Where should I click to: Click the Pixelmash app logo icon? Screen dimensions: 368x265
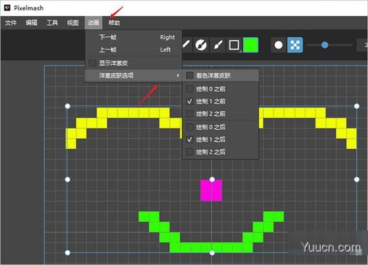(7, 8)
